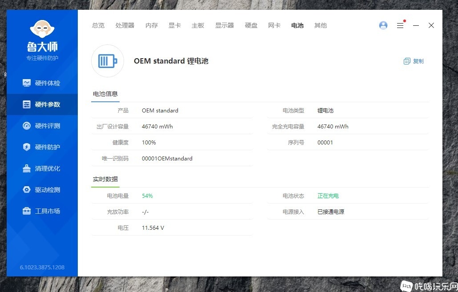458x292 pixels.
Task: Switch to the 网卡 tab
Action: coord(274,25)
